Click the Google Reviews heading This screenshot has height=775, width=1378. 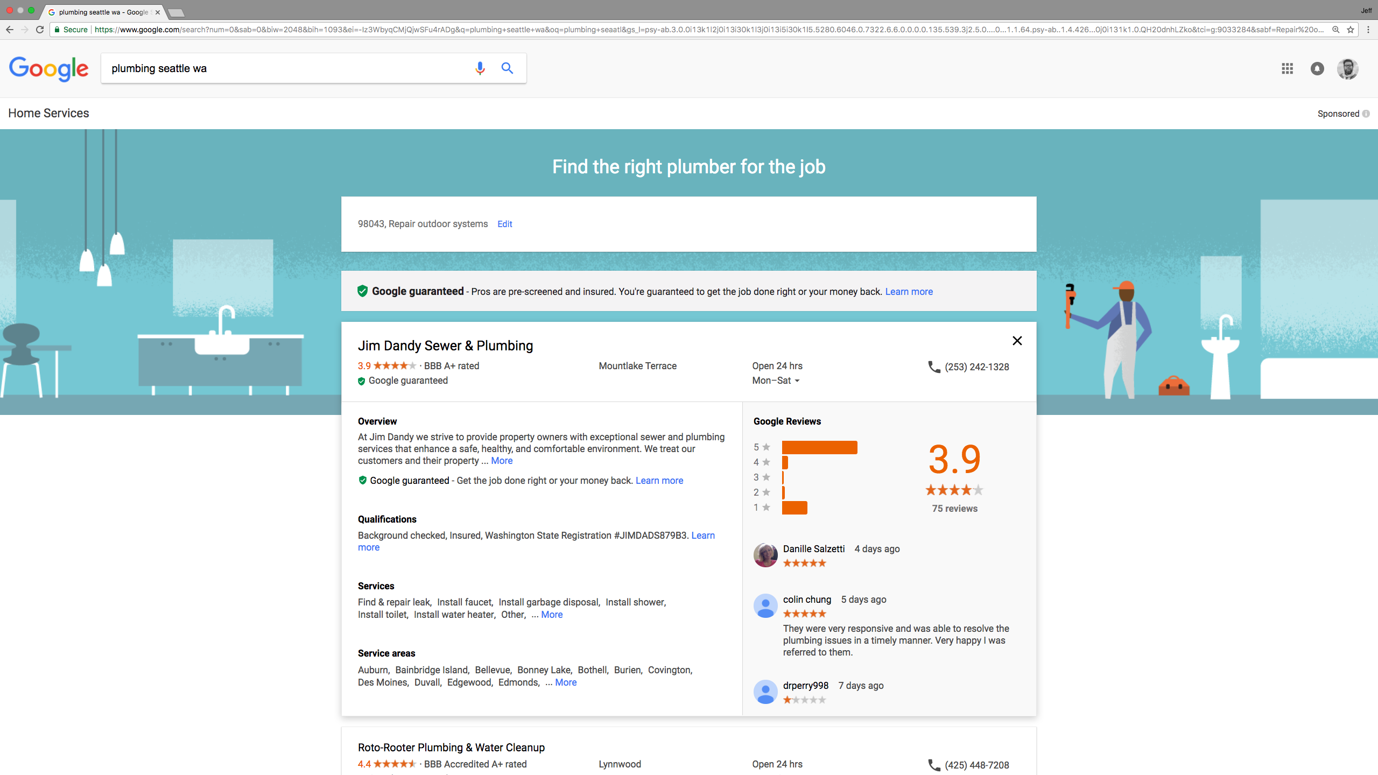click(x=787, y=421)
